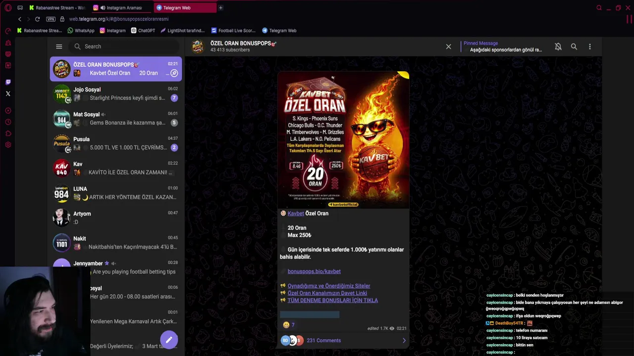Open a new browser tab
Screen dimensions: 634x356
pyautogui.click(x=220, y=8)
